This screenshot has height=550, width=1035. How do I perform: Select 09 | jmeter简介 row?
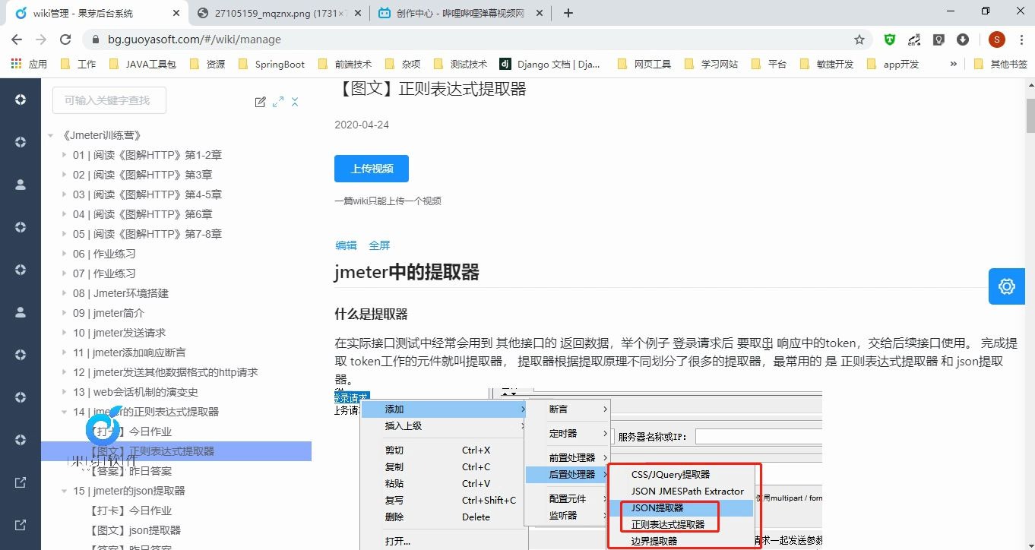pyautogui.click(x=108, y=313)
